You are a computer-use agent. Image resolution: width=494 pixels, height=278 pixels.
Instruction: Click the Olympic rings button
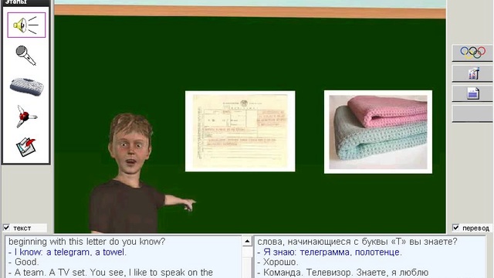pos(472,53)
